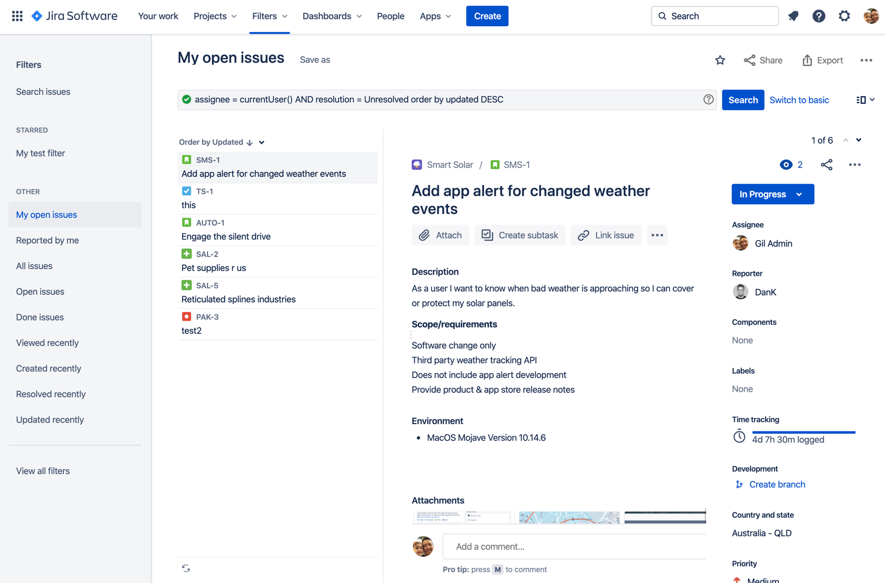Open notifications via the bell icon
This screenshot has height=583, width=885.
793,16
